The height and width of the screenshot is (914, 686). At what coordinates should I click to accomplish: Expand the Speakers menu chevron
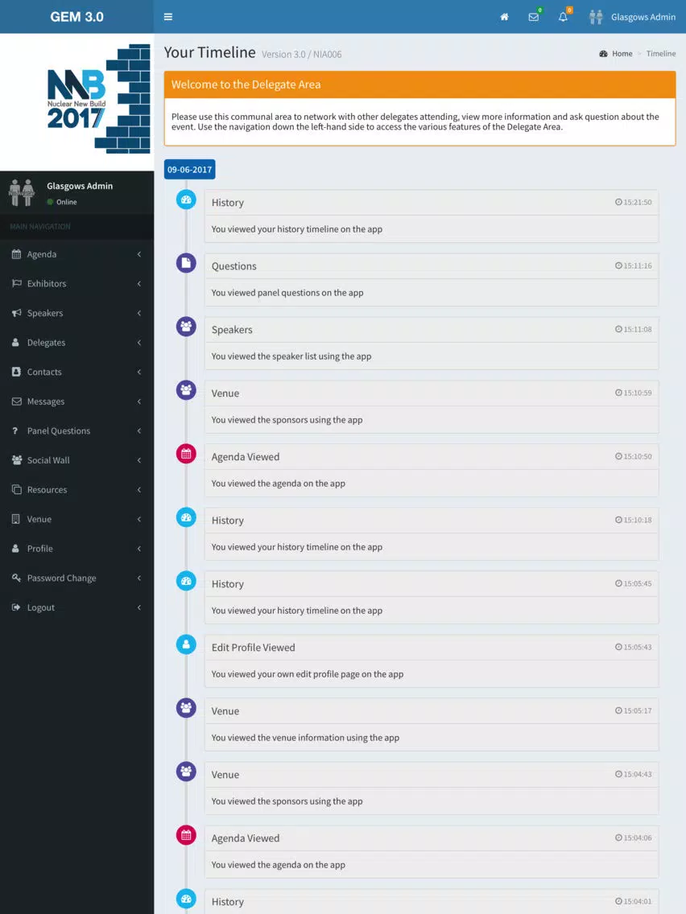click(x=138, y=313)
